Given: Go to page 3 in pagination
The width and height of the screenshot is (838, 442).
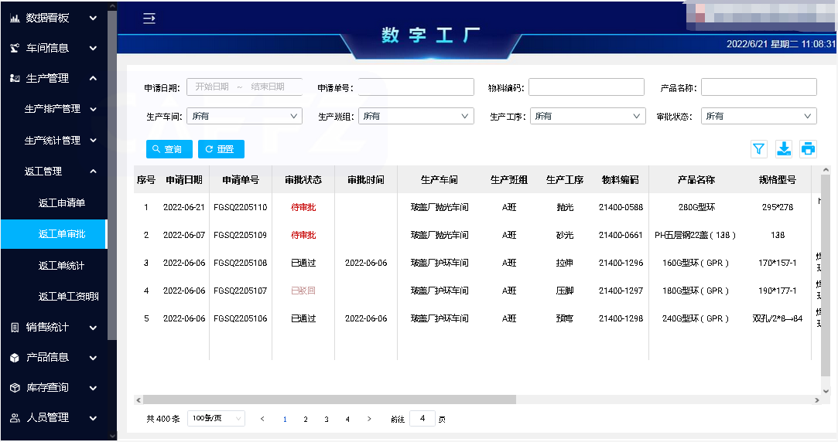Looking at the screenshot, I should 327,419.
